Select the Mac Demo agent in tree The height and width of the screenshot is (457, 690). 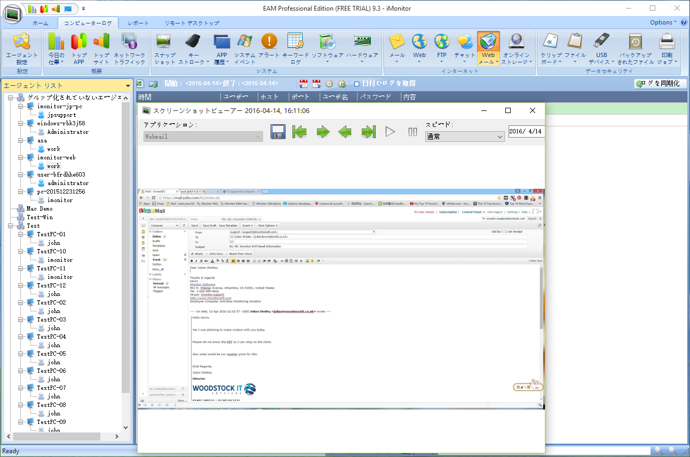pos(39,209)
